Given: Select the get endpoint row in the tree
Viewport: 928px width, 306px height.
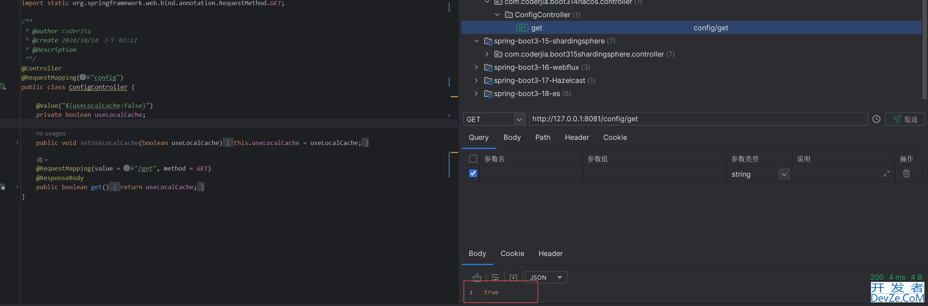Looking at the screenshot, I should (691, 28).
